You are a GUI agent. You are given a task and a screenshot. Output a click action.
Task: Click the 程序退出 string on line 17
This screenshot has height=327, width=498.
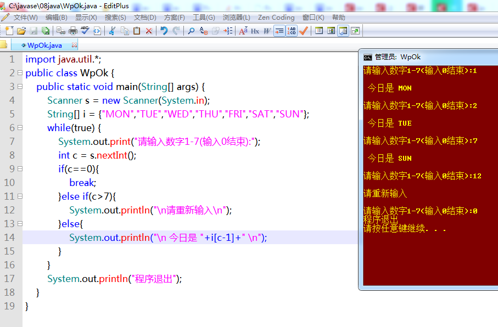point(154,279)
